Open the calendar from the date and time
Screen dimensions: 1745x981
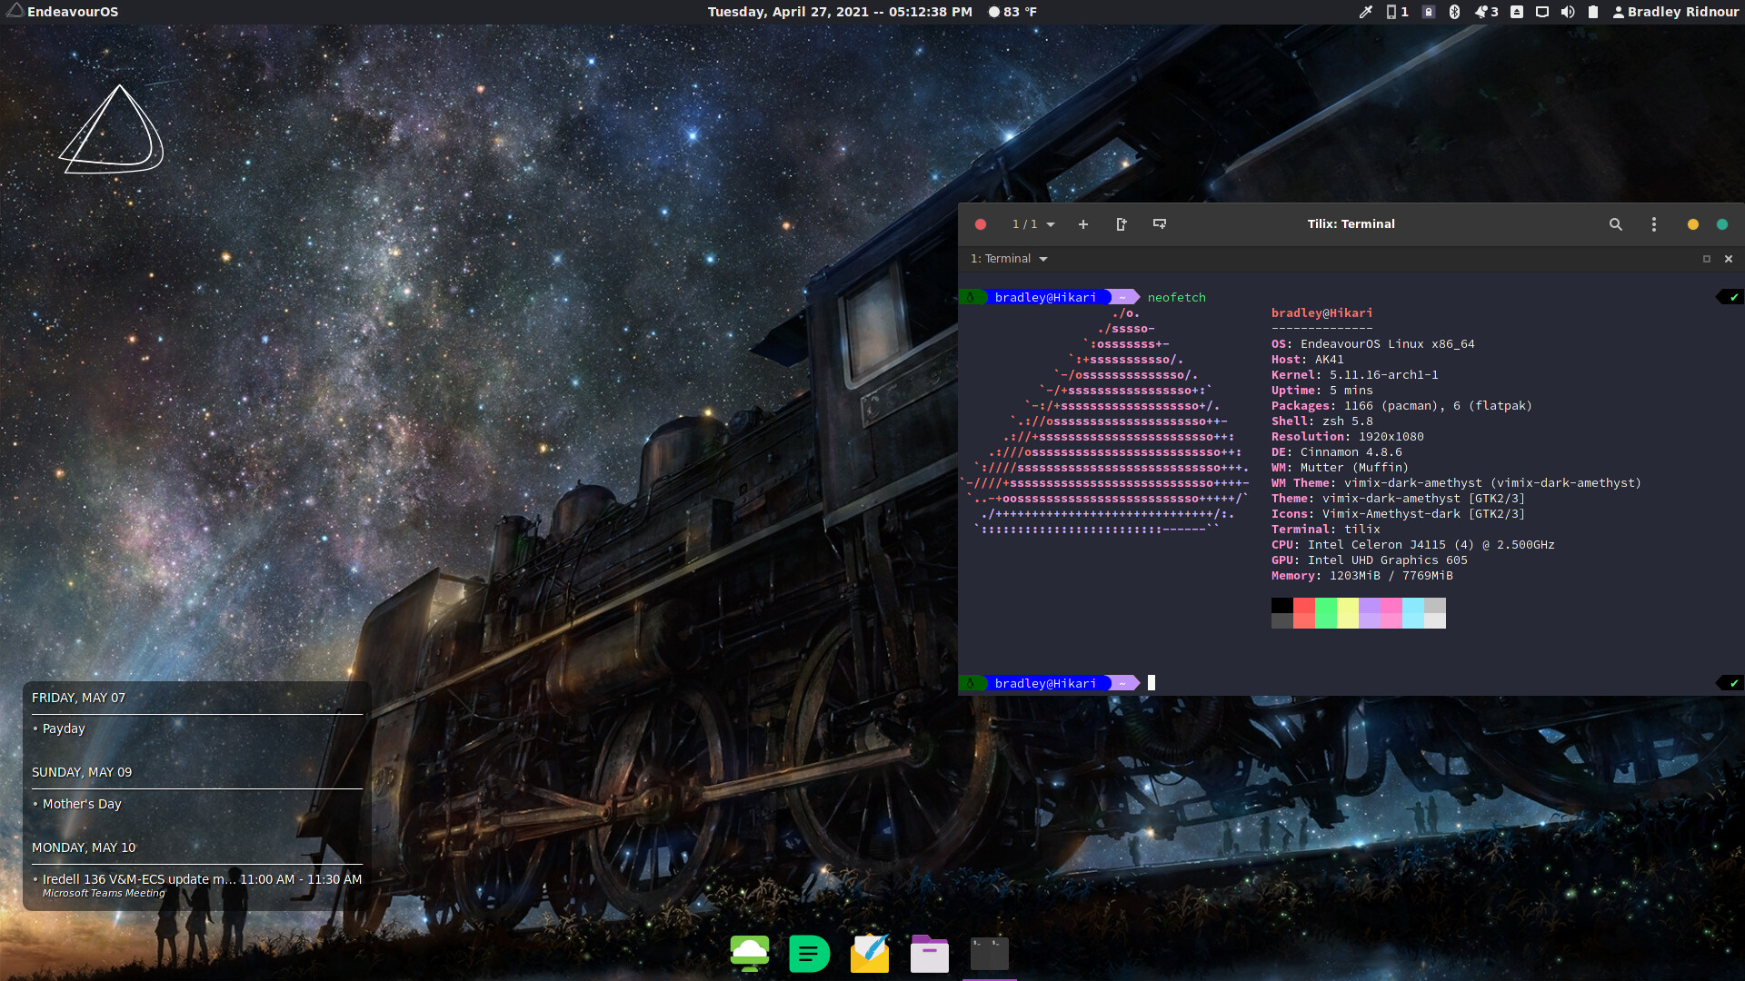pyautogui.click(x=840, y=12)
